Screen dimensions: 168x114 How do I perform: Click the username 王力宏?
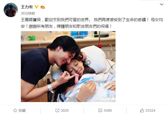coord(27,7)
